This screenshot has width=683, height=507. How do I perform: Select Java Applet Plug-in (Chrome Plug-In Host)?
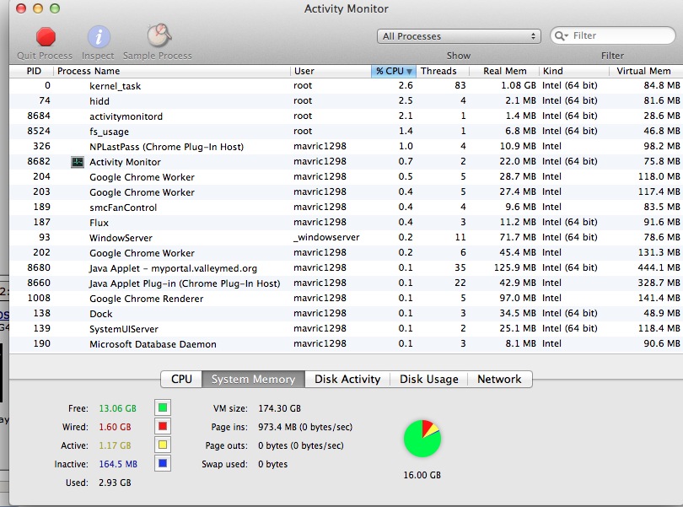[347, 283]
